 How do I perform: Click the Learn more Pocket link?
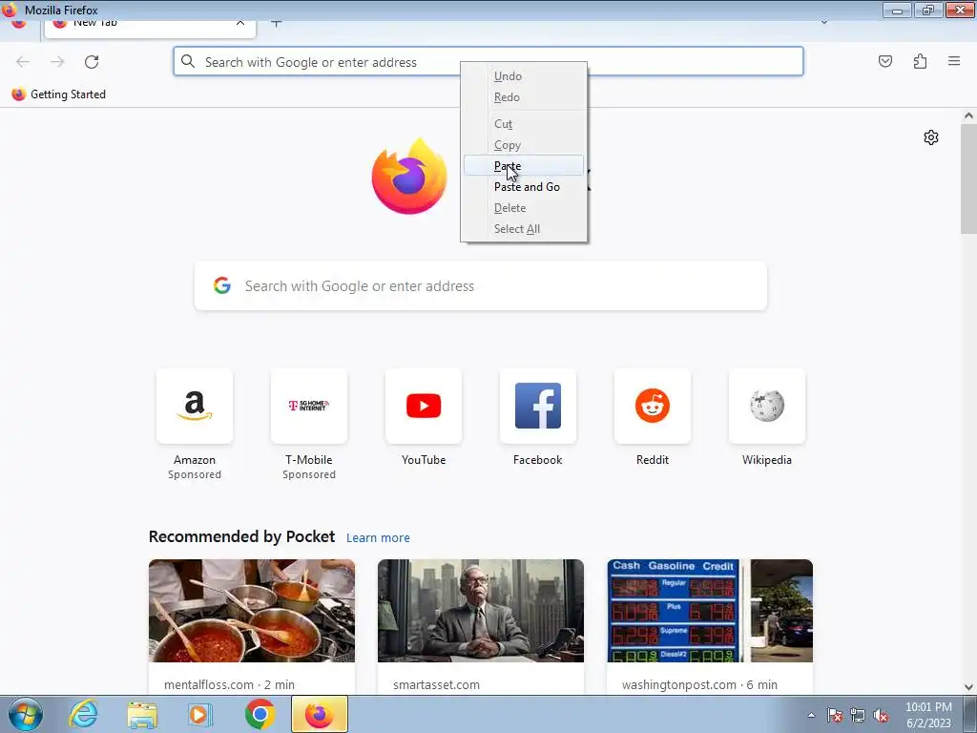click(378, 538)
